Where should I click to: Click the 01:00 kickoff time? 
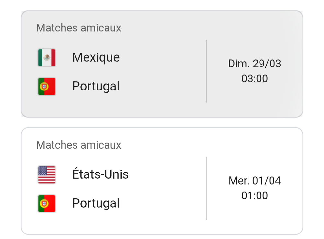(x=255, y=196)
